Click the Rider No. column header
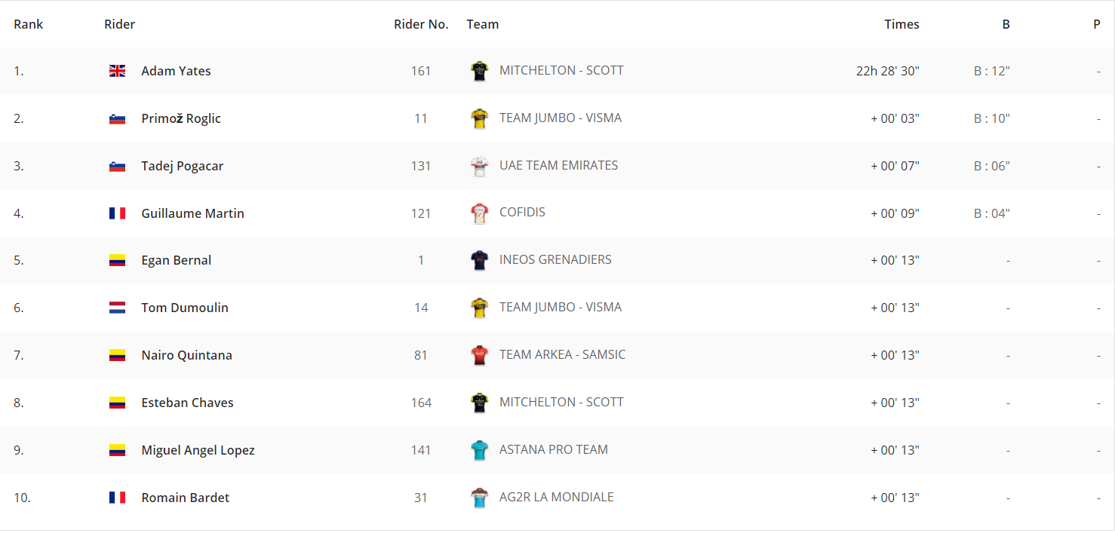1115x533 pixels. point(421,24)
